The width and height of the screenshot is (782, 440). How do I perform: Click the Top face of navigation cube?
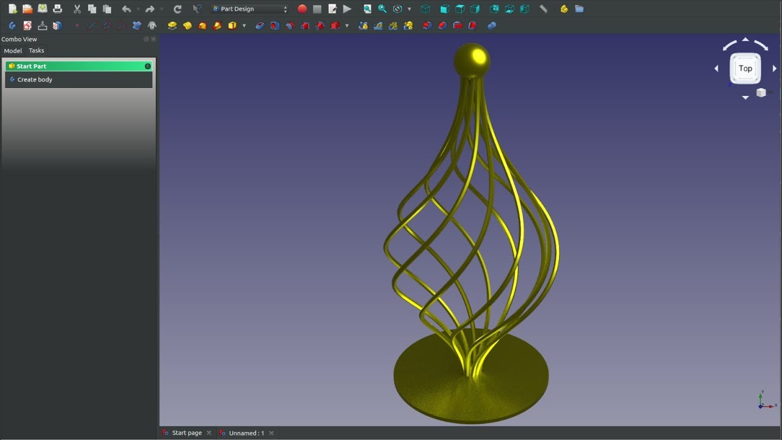[x=745, y=68]
